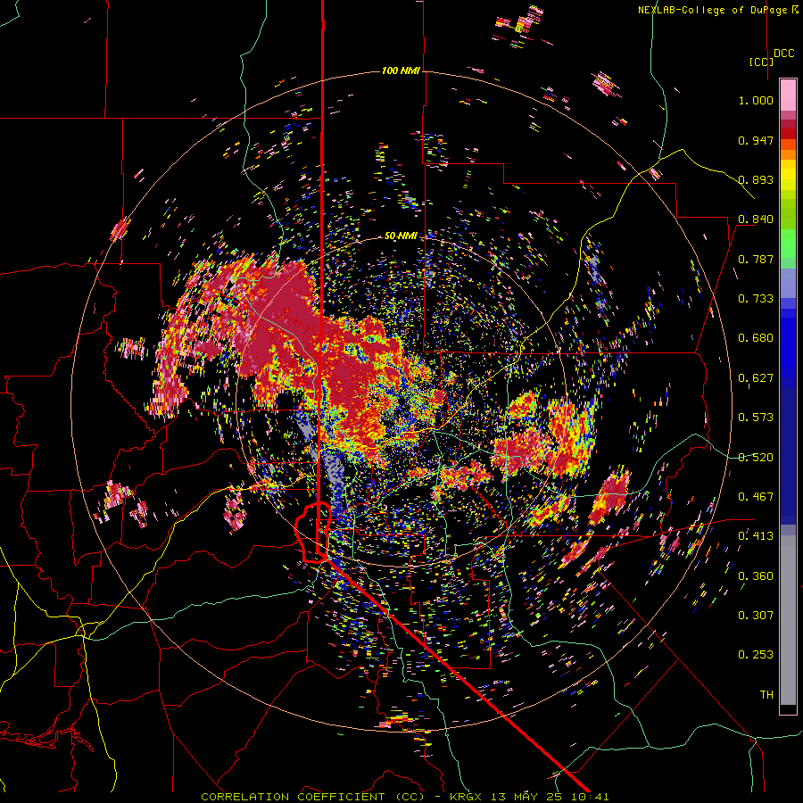Click the 0.520 scale value
The image size is (803, 803).
(756, 458)
